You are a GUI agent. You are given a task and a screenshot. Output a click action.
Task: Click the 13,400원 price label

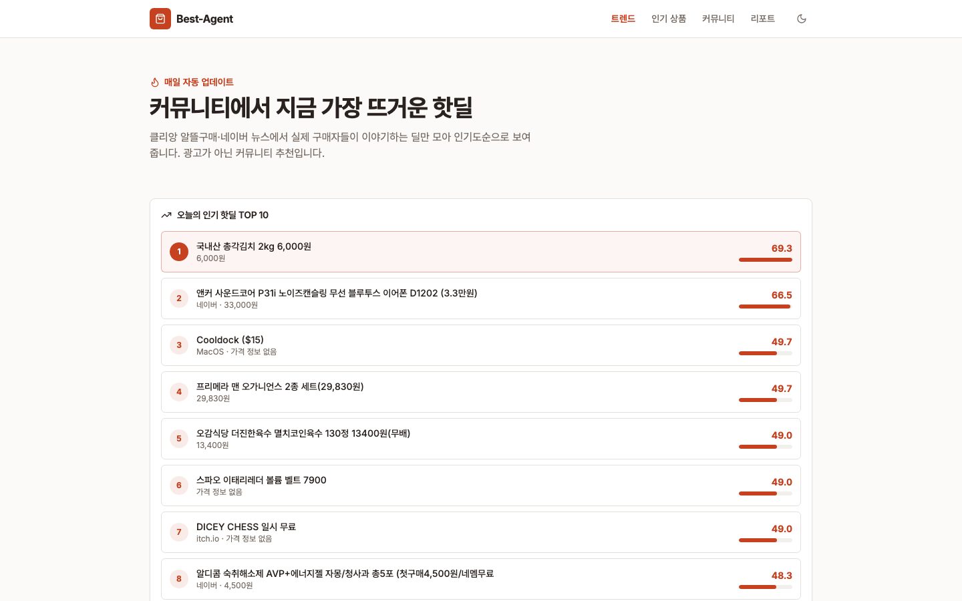click(x=212, y=445)
